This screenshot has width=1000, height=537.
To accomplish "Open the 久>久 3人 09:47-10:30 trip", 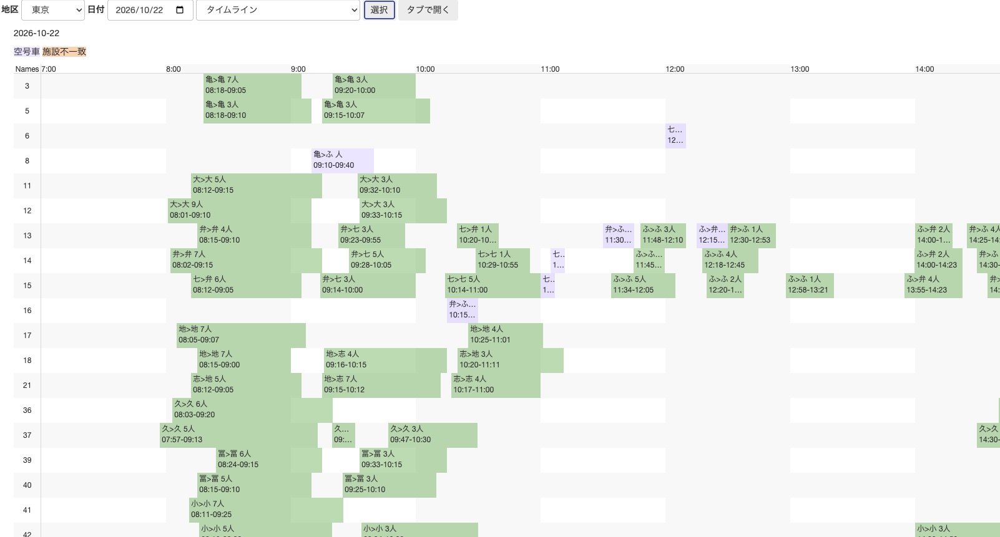I will click(433, 435).
